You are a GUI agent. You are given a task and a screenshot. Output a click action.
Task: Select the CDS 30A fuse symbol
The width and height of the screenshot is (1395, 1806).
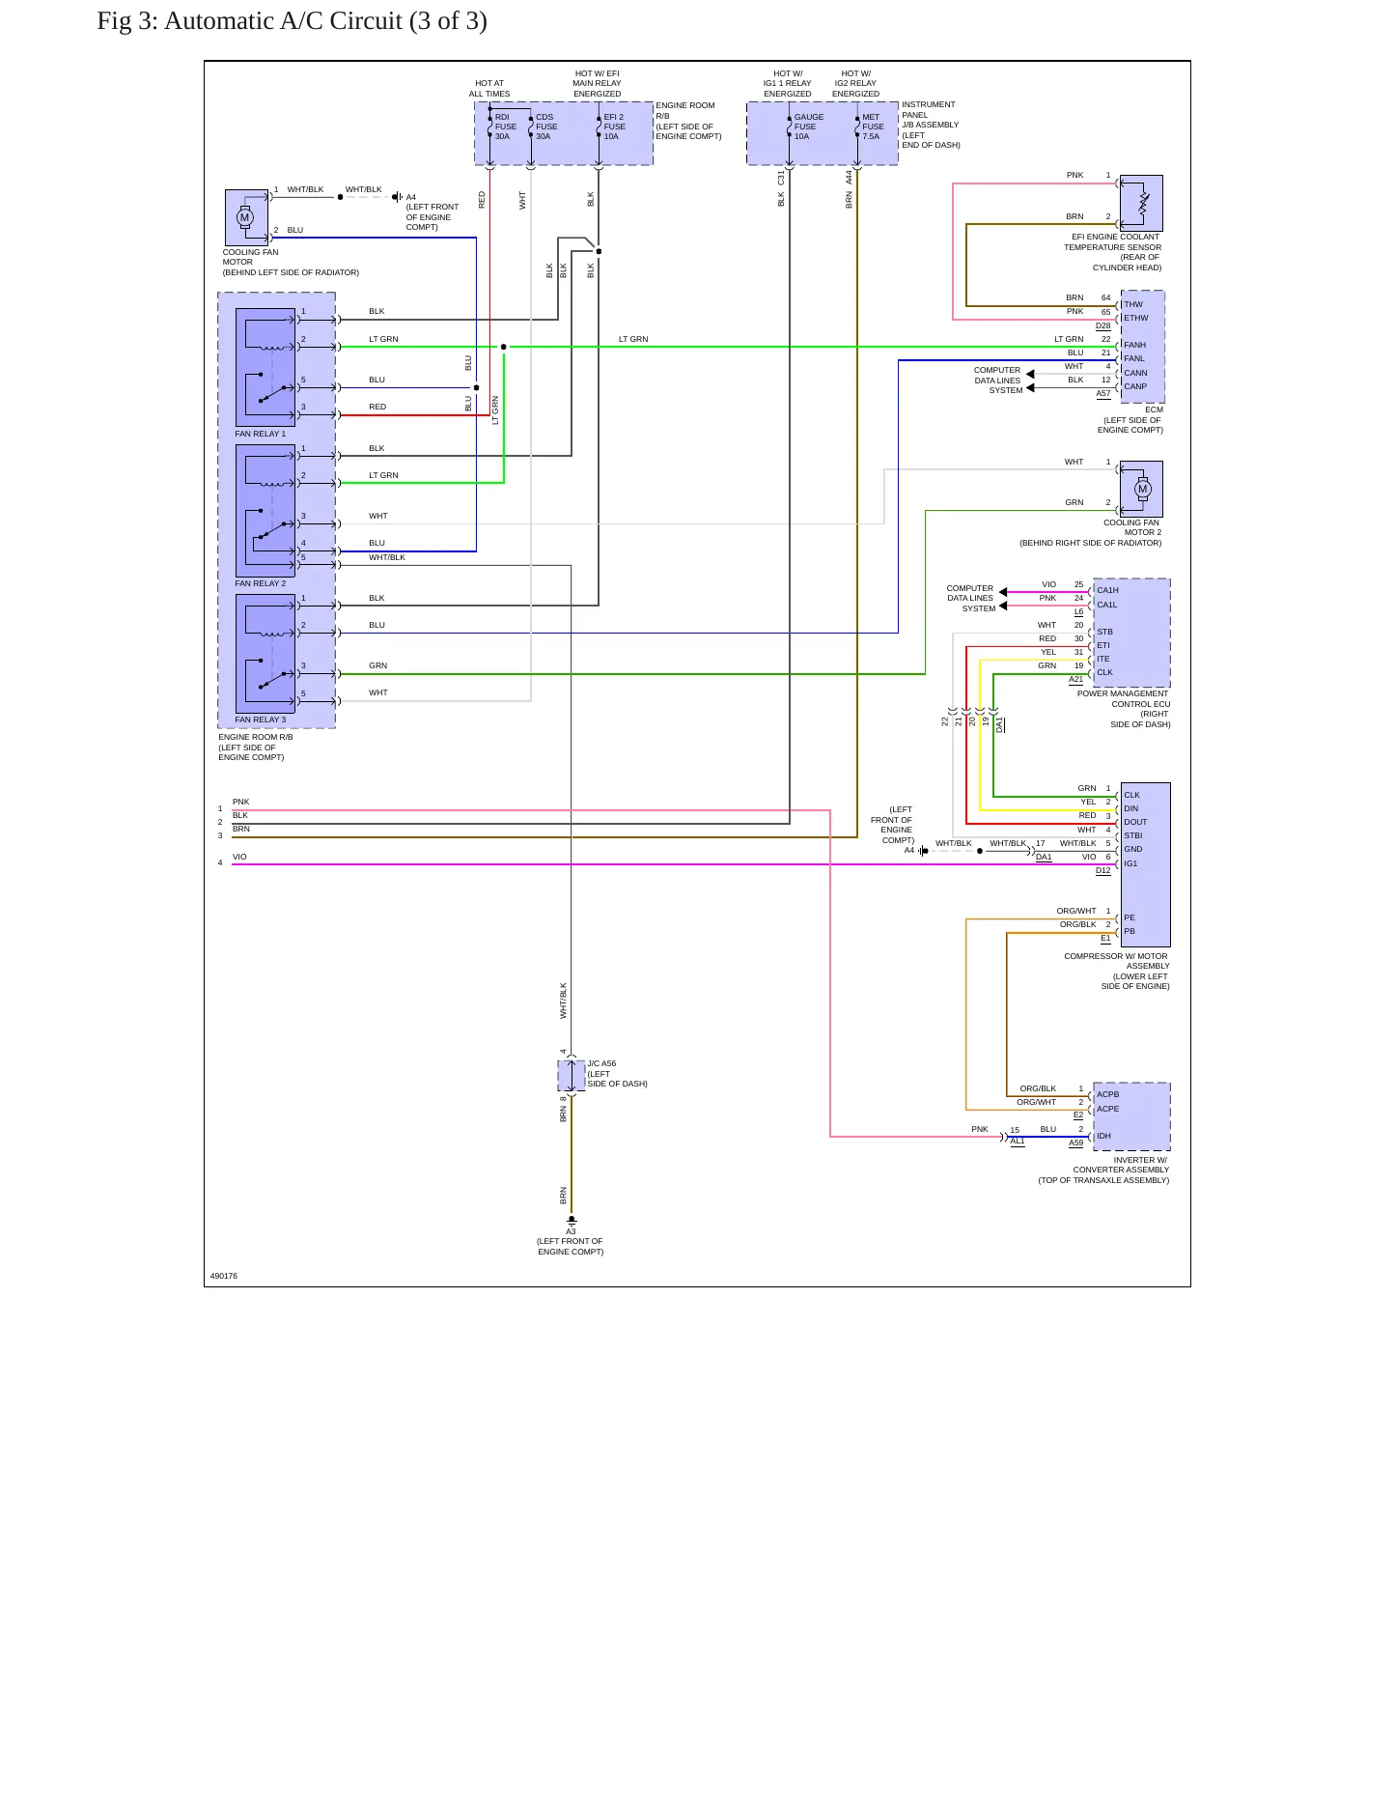[x=531, y=127]
